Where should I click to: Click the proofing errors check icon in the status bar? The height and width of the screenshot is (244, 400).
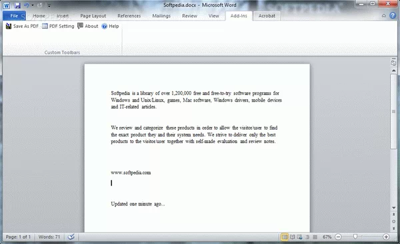coord(71,237)
